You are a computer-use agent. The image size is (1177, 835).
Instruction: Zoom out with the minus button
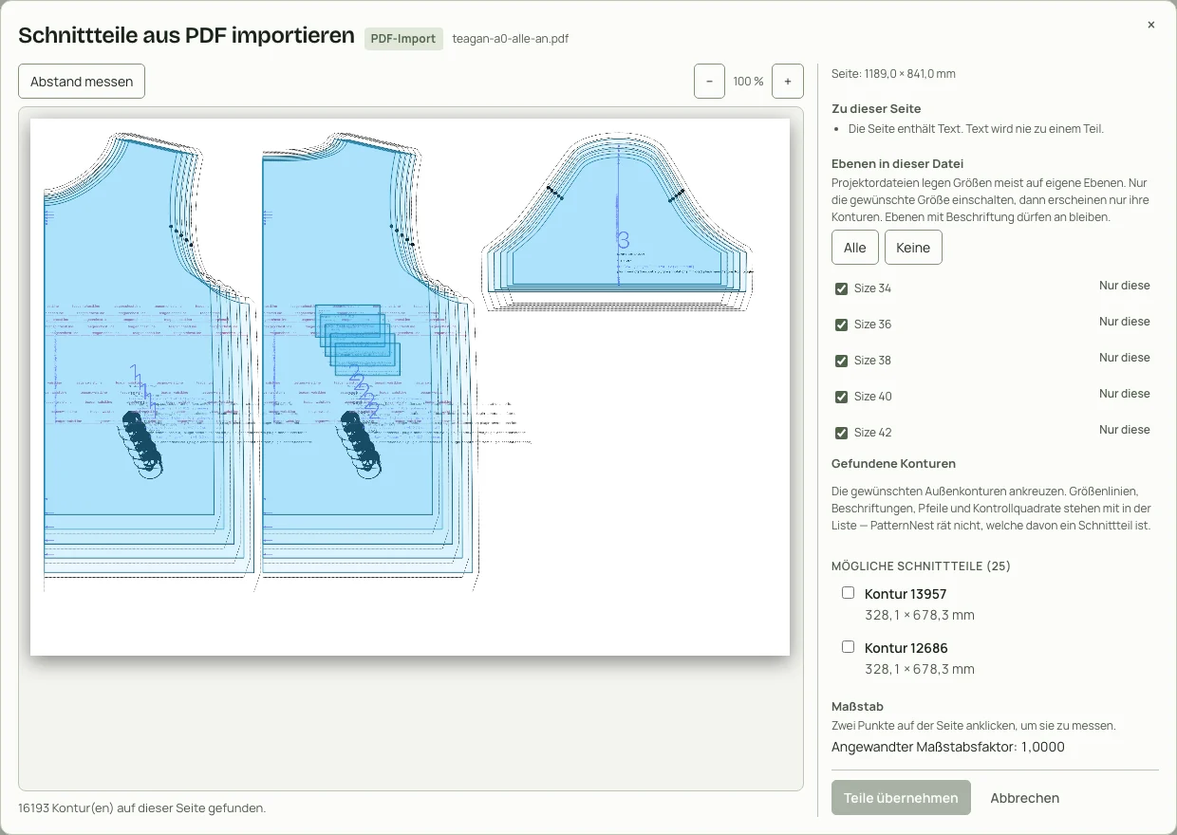(709, 82)
